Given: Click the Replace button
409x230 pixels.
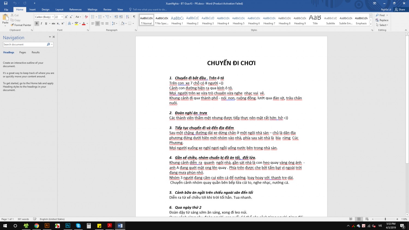Looking at the screenshot, I should click(382, 20).
